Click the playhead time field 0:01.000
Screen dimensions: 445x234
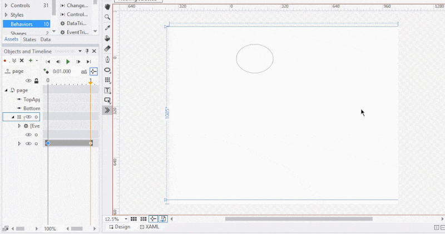62,72
